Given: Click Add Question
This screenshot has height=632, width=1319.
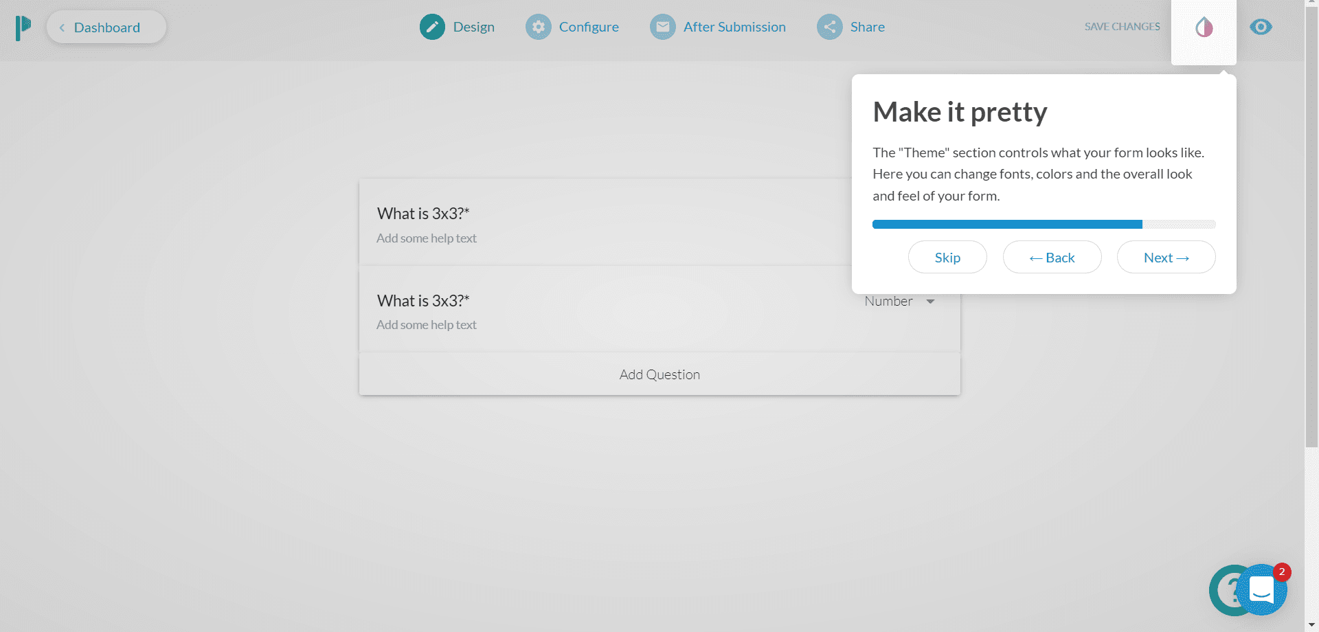Looking at the screenshot, I should tap(659, 374).
